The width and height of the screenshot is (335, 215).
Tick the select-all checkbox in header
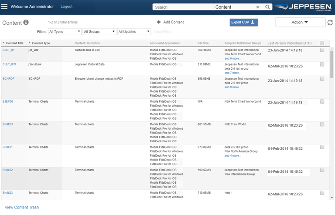(322, 43)
